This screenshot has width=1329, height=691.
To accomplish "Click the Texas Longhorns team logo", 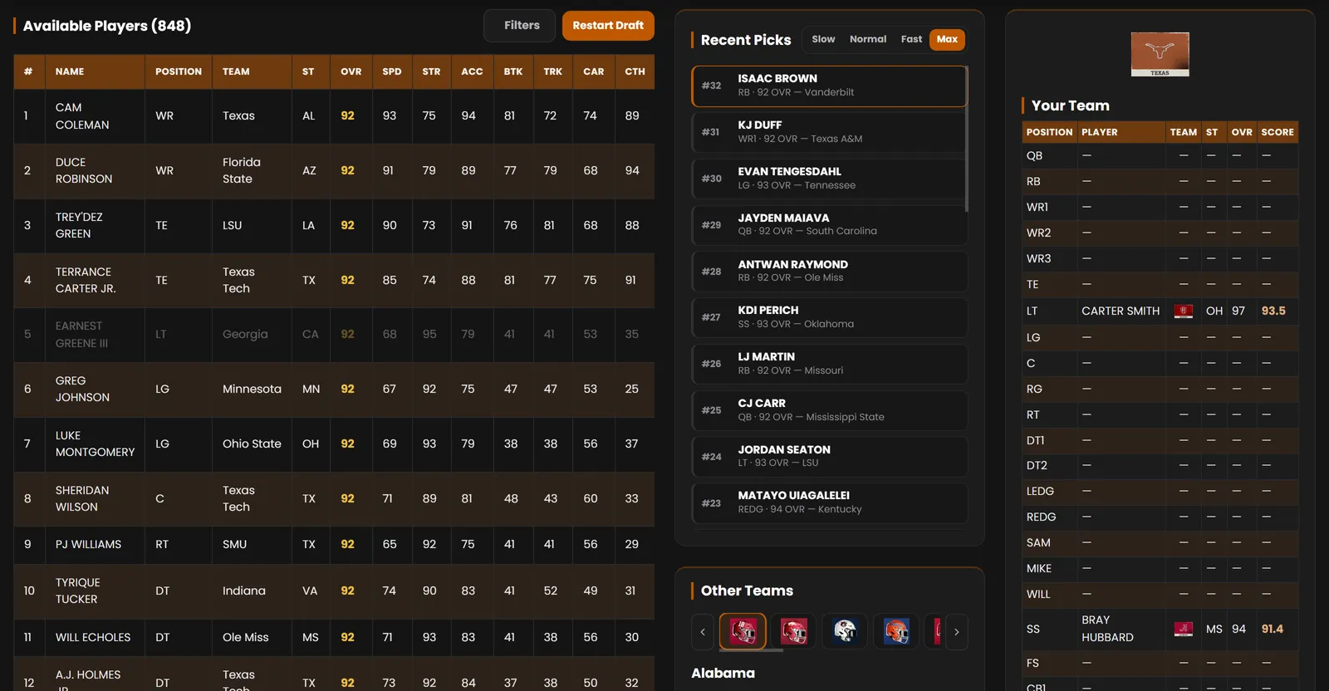I will [1160, 54].
